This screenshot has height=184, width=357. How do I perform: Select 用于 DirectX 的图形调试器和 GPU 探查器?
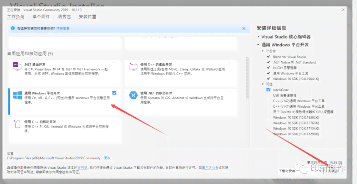(x=303, y=112)
